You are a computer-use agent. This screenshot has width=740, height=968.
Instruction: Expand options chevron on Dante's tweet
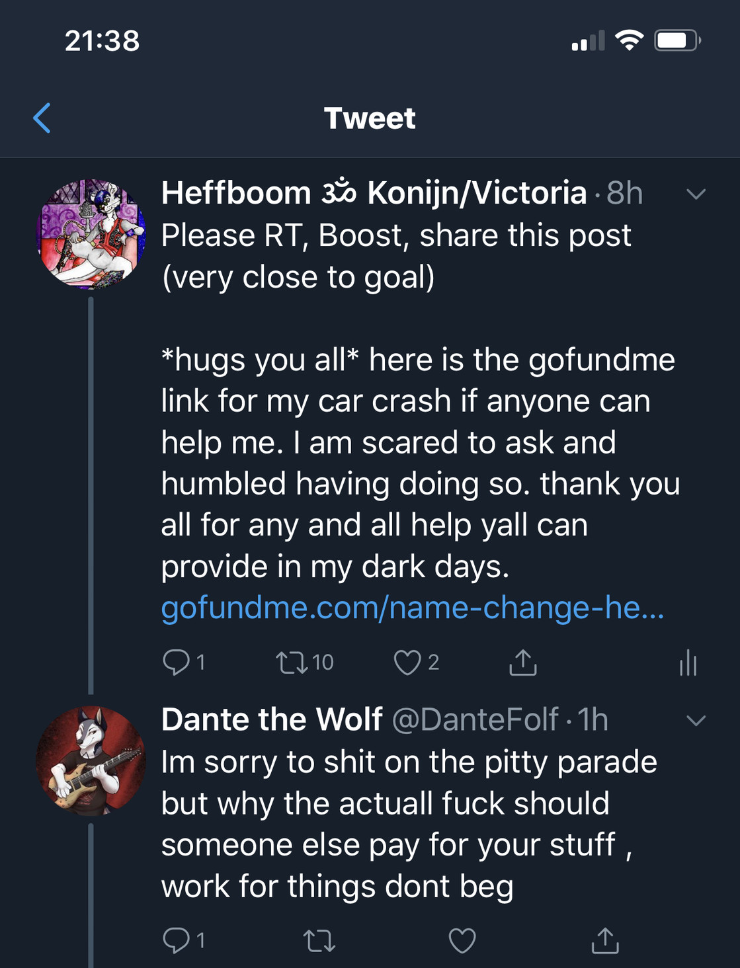pyautogui.click(x=696, y=720)
